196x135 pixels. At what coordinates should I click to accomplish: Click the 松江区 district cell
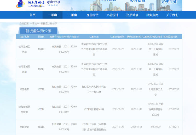[41, 127]
